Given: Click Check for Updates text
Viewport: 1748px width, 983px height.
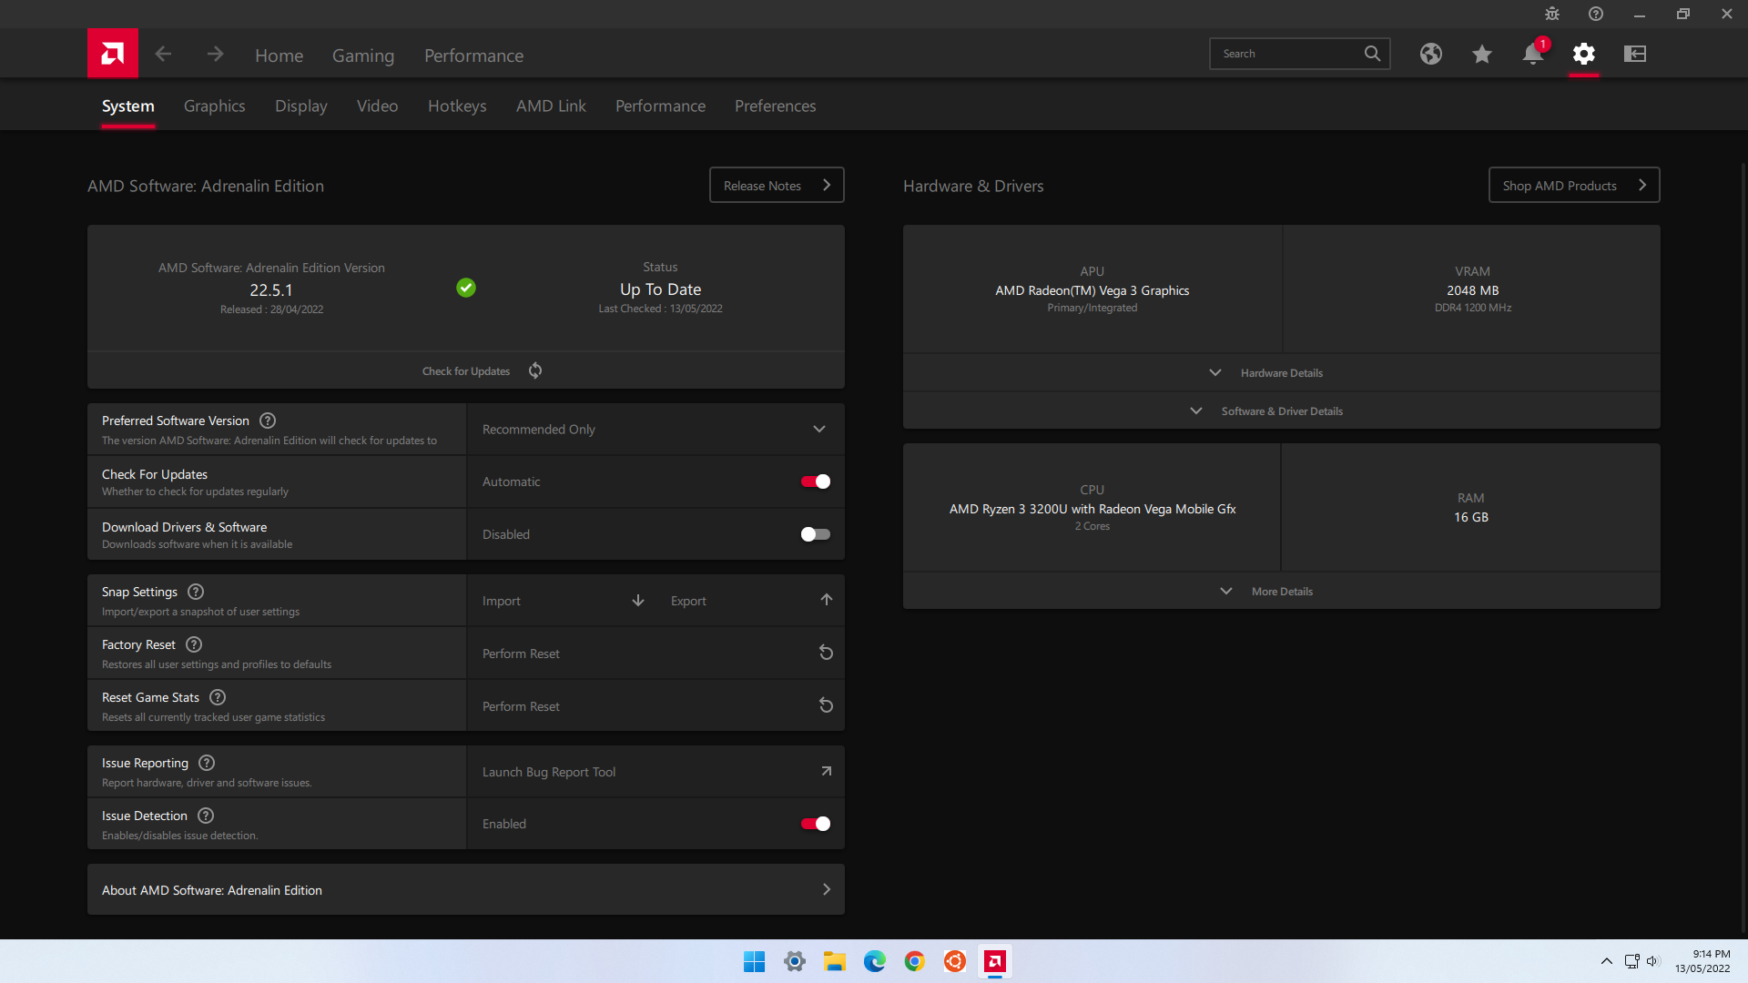Looking at the screenshot, I should [466, 371].
